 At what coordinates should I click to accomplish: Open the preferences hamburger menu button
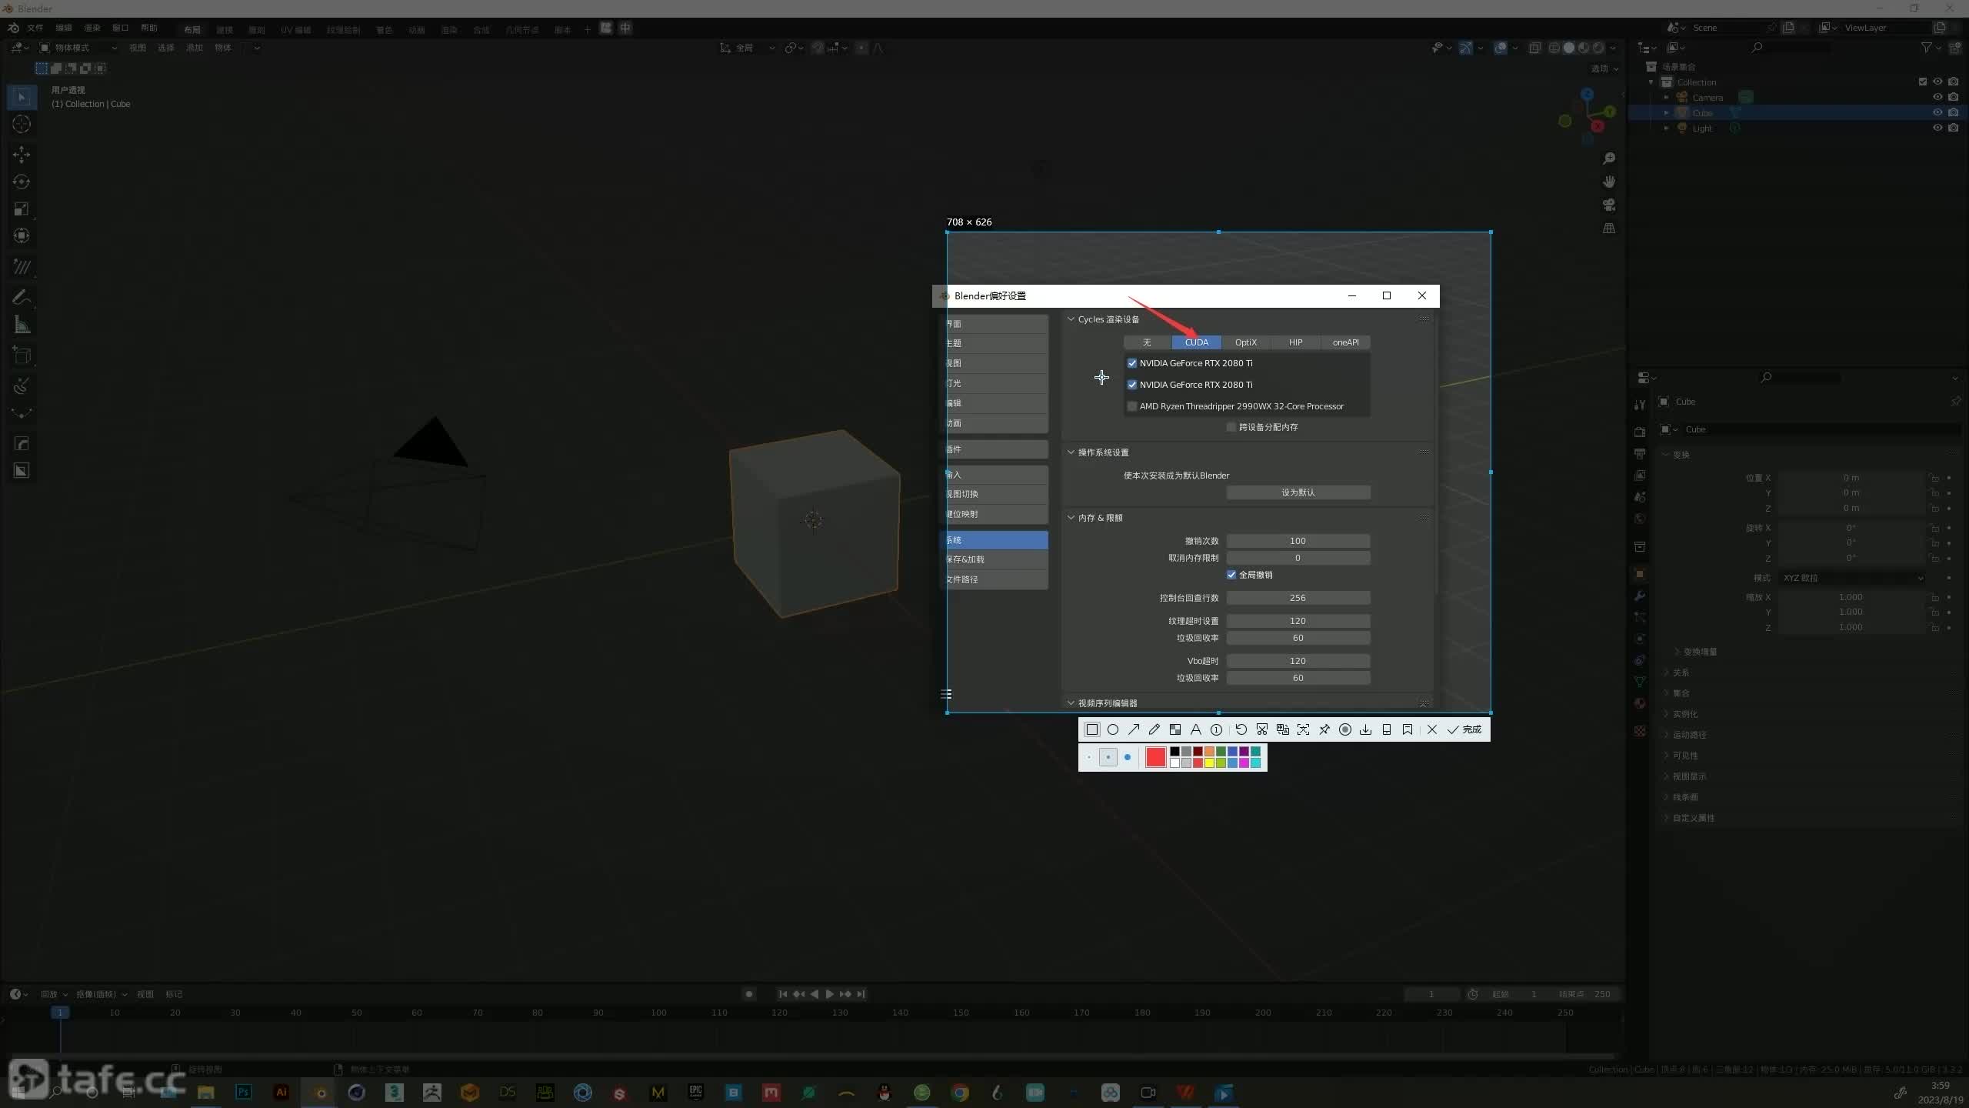pyautogui.click(x=946, y=694)
